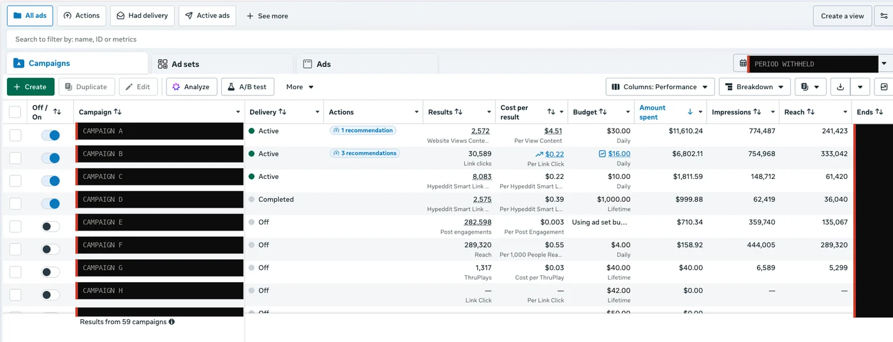This screenshot has height=342, width=893.
Task: Click the All ads folder icon
Action: point(17,15)
